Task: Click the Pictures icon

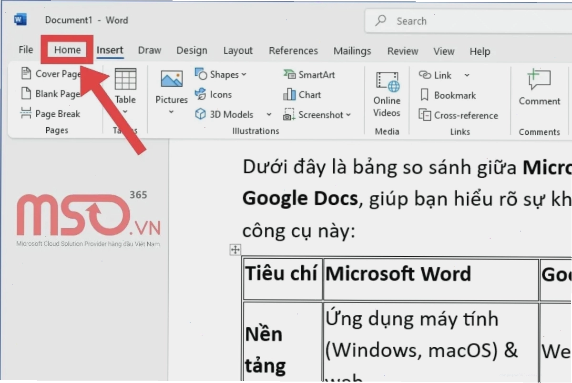Action: [x=172, y=79]
